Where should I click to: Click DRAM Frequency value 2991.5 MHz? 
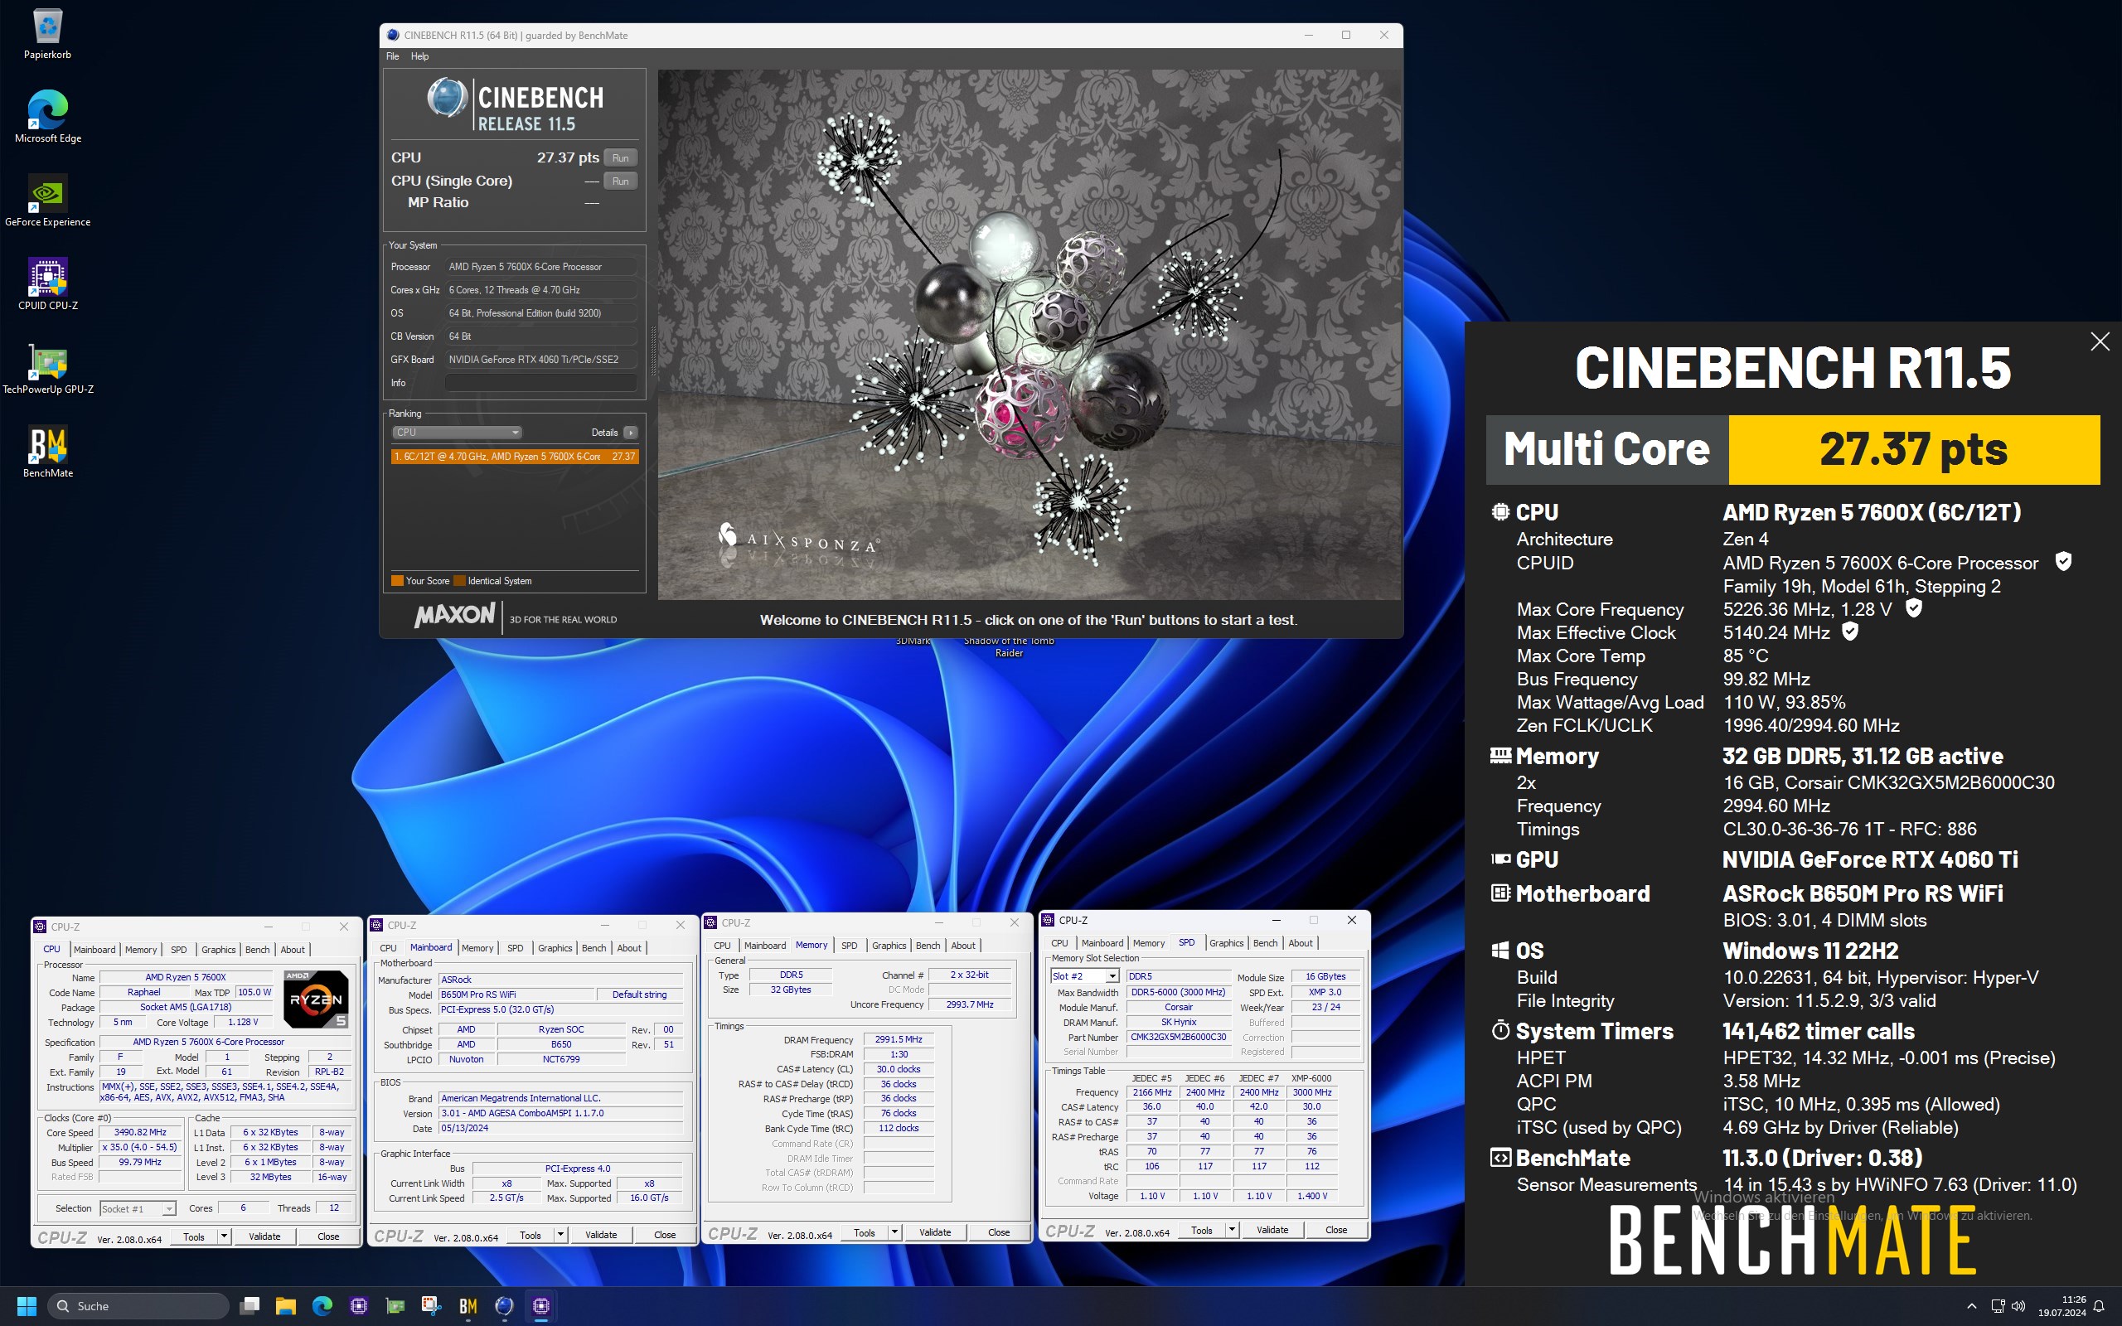(898, 1040)
